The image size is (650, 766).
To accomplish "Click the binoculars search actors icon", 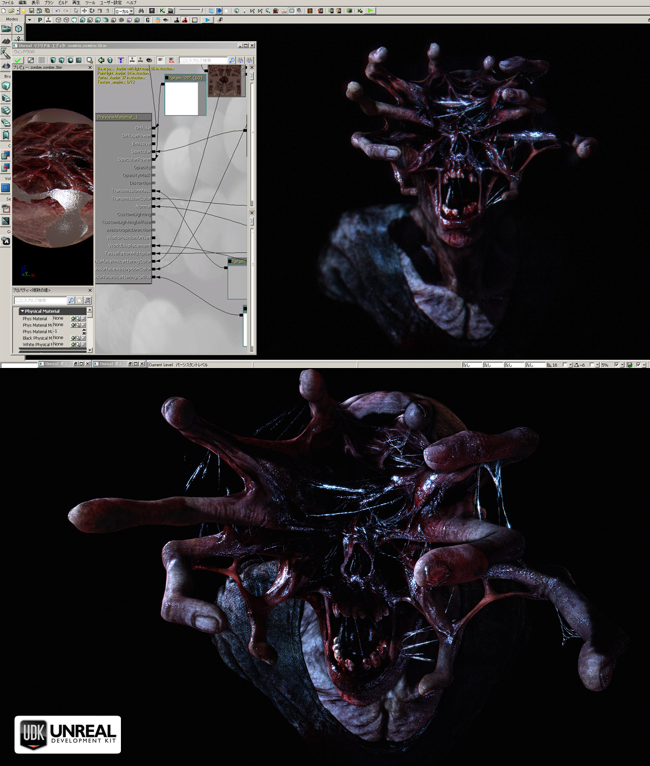I will 141,11.
